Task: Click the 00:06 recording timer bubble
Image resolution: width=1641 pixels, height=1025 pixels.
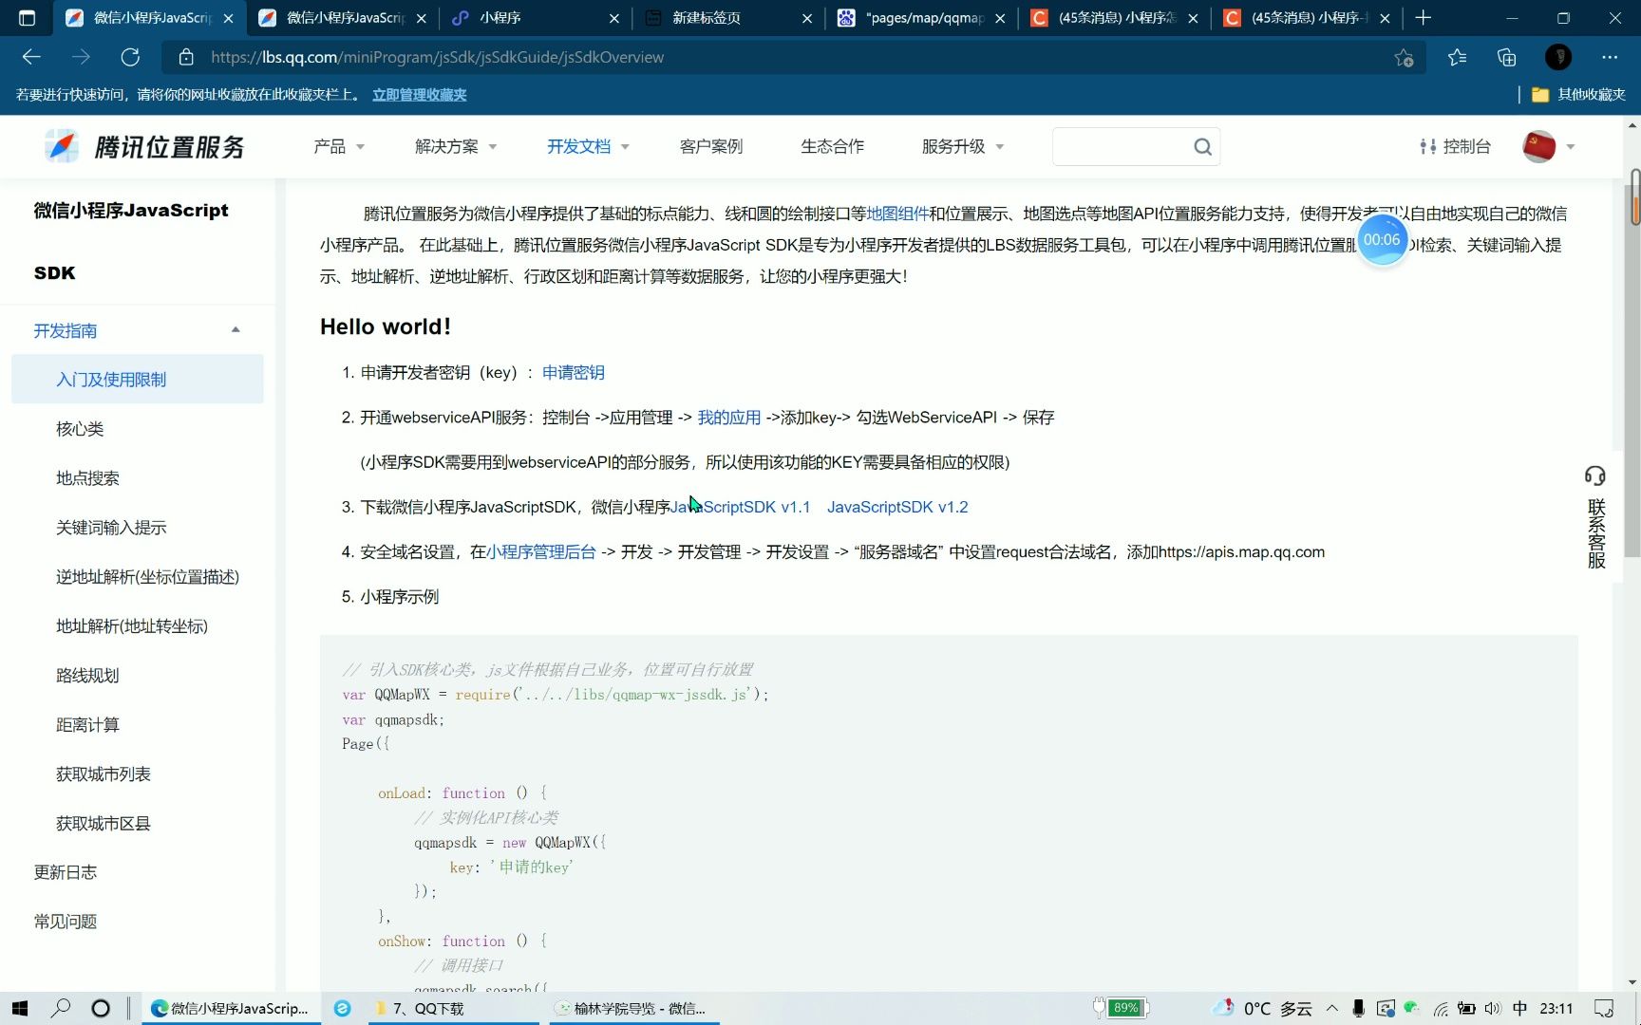Action: 1382,240
